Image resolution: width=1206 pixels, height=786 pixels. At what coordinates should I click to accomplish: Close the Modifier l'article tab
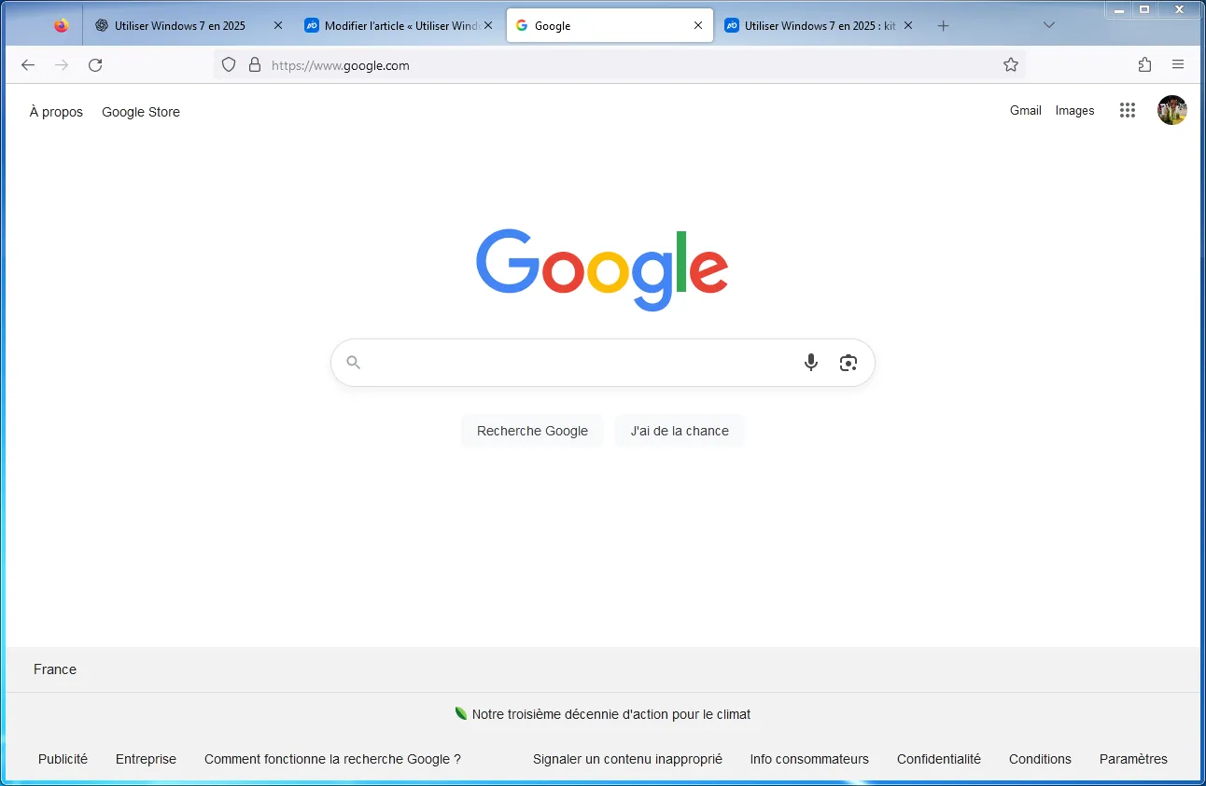point(487,26)
